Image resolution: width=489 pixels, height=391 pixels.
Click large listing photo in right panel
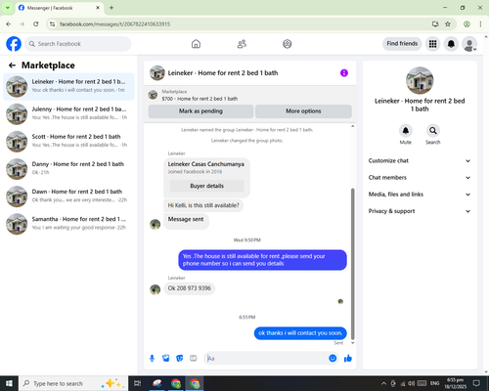[420, 80]
